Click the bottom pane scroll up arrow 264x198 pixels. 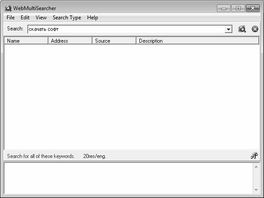click(x=256, y=167)
